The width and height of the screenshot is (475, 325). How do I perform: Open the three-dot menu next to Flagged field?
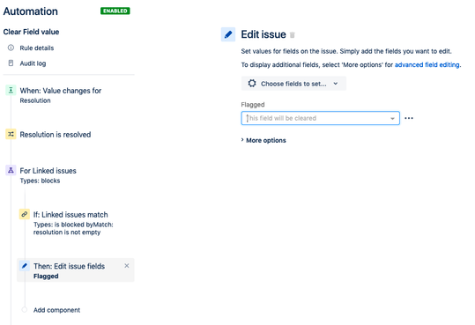pos(409,118)
